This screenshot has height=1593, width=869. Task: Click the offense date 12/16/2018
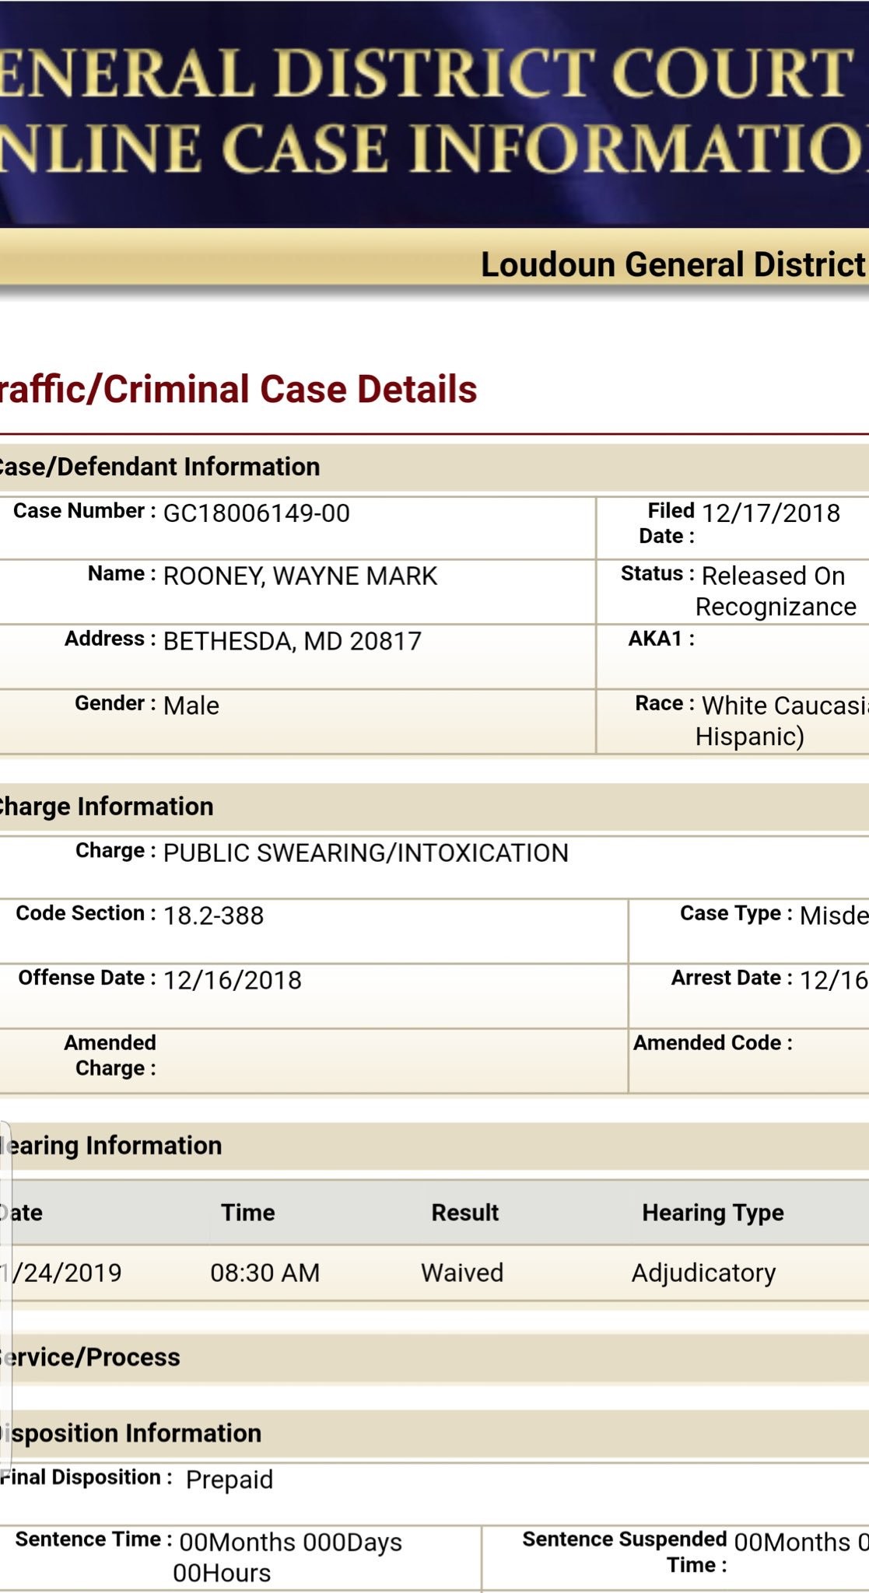[232, 980]
